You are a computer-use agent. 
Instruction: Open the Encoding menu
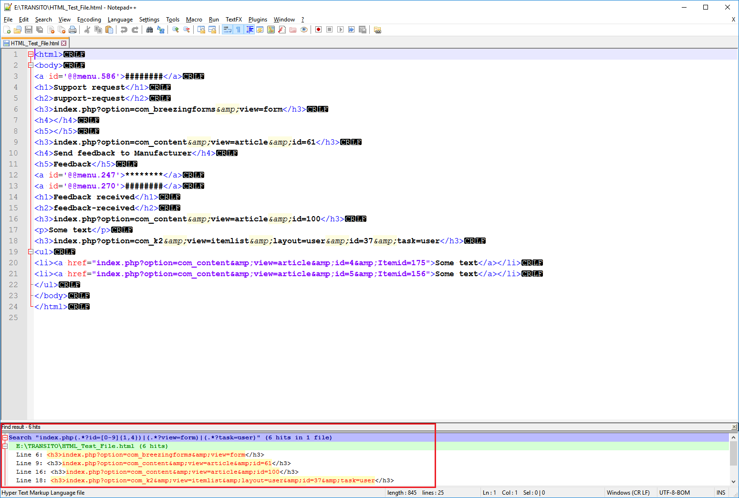coord(89,20)
